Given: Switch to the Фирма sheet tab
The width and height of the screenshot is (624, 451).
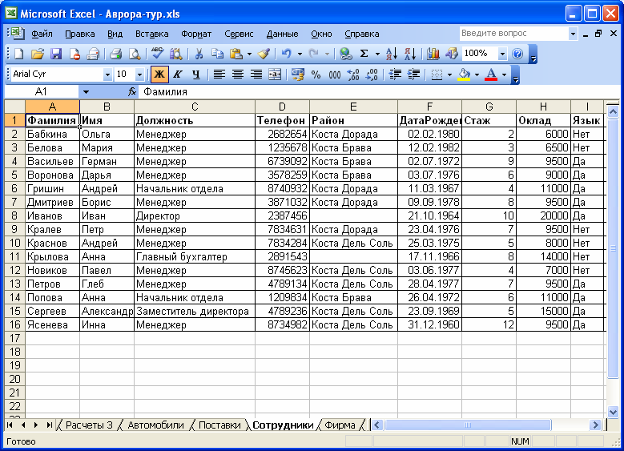Looking at the screenshot, I should (340, 425).
